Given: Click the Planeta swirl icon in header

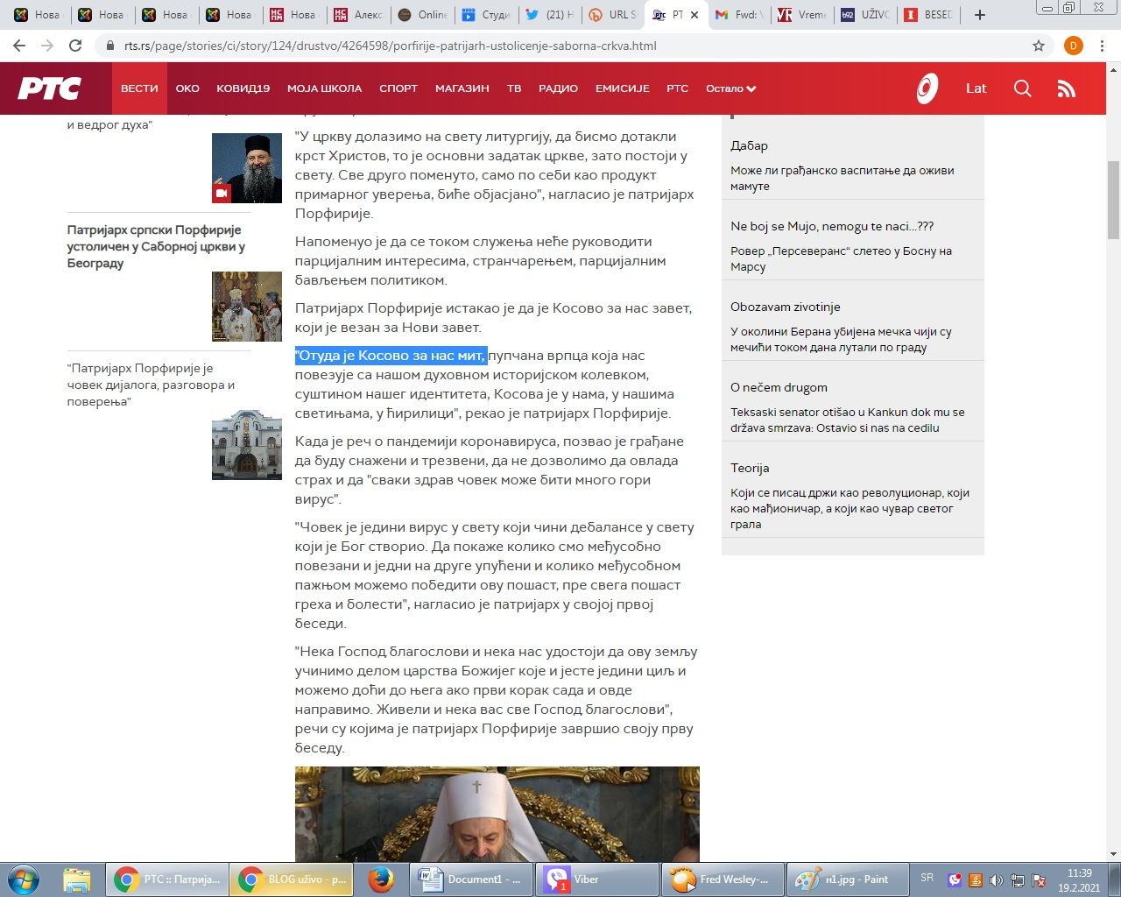Looking at the screenshot, I should coord(927,88).
